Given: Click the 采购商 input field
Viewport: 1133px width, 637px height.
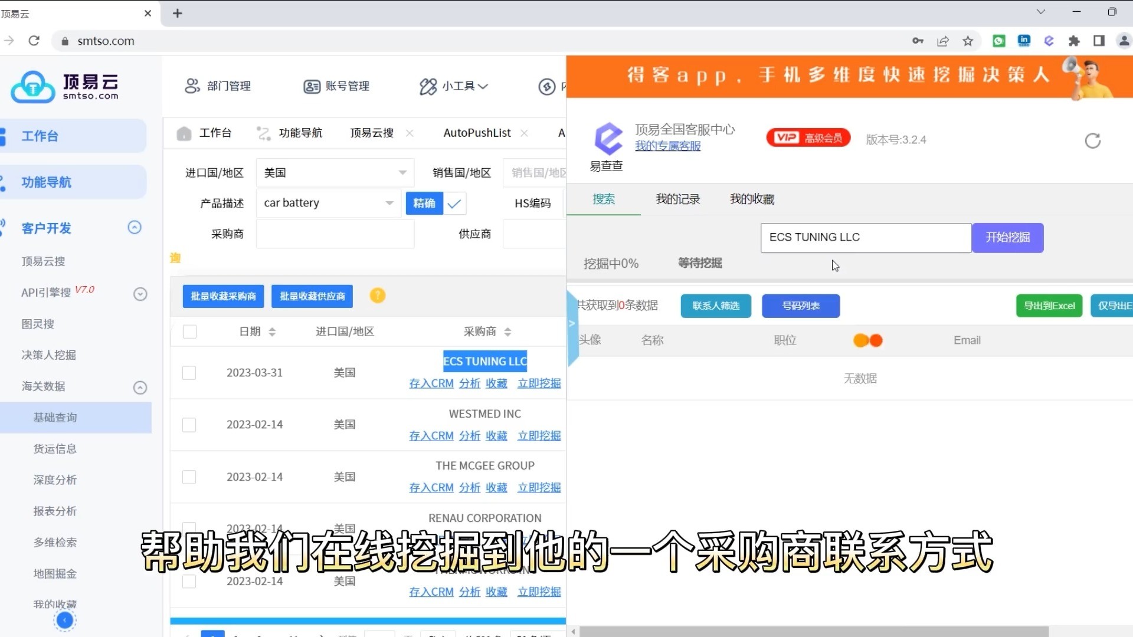Looking at the screenshot, I should (335, 234).
